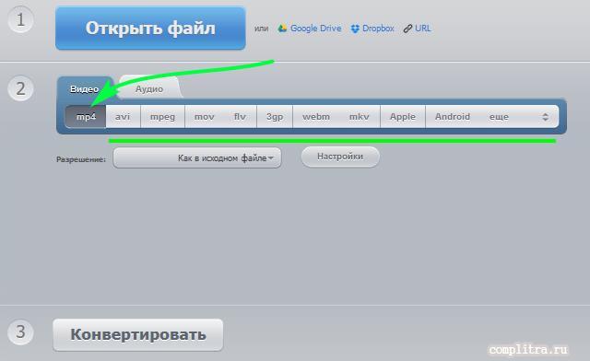This screenshot has height=361, width=590.
Task: Open the Настройки settings button
Action: click(340, 157)
